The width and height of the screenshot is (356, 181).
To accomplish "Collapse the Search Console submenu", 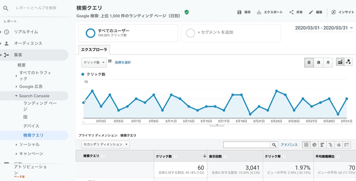I will click(34, 96).
